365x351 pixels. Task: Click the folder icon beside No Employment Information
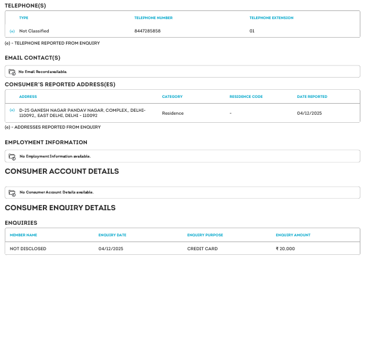coord(12,156)
